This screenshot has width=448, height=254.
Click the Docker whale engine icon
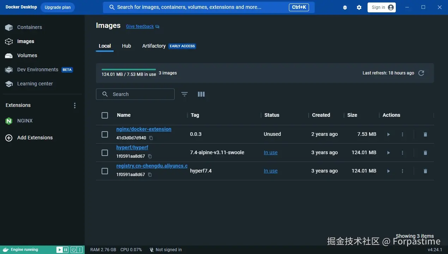[6, 250]
